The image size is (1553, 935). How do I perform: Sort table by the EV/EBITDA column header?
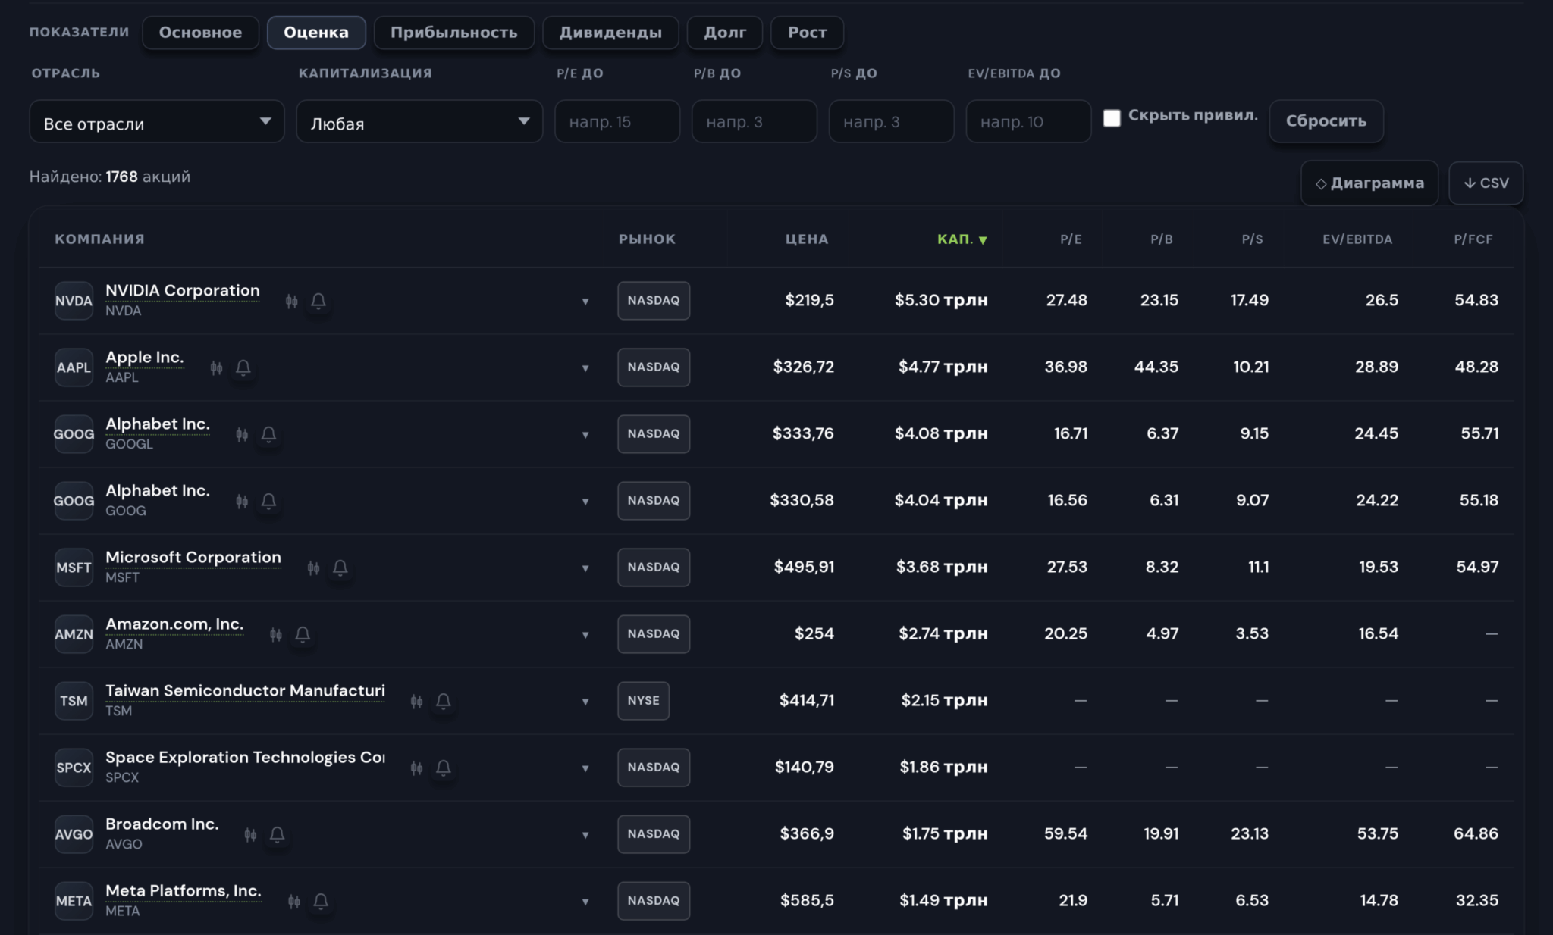click(1357, 239)
